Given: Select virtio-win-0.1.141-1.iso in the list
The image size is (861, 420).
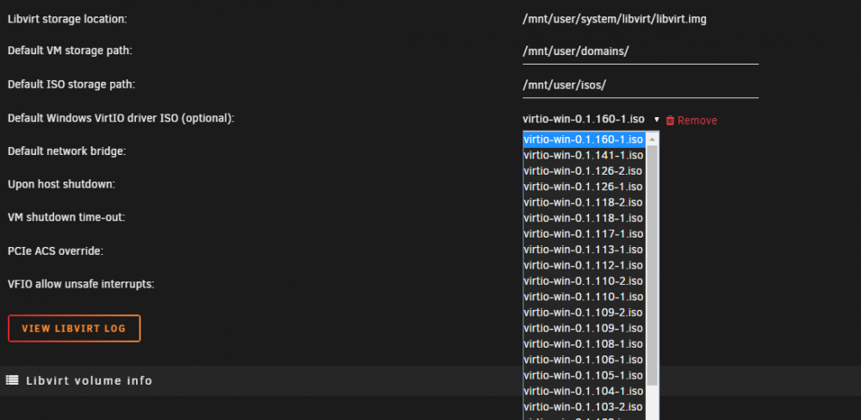Looking at the screenshot, I should tap(583, 156).
